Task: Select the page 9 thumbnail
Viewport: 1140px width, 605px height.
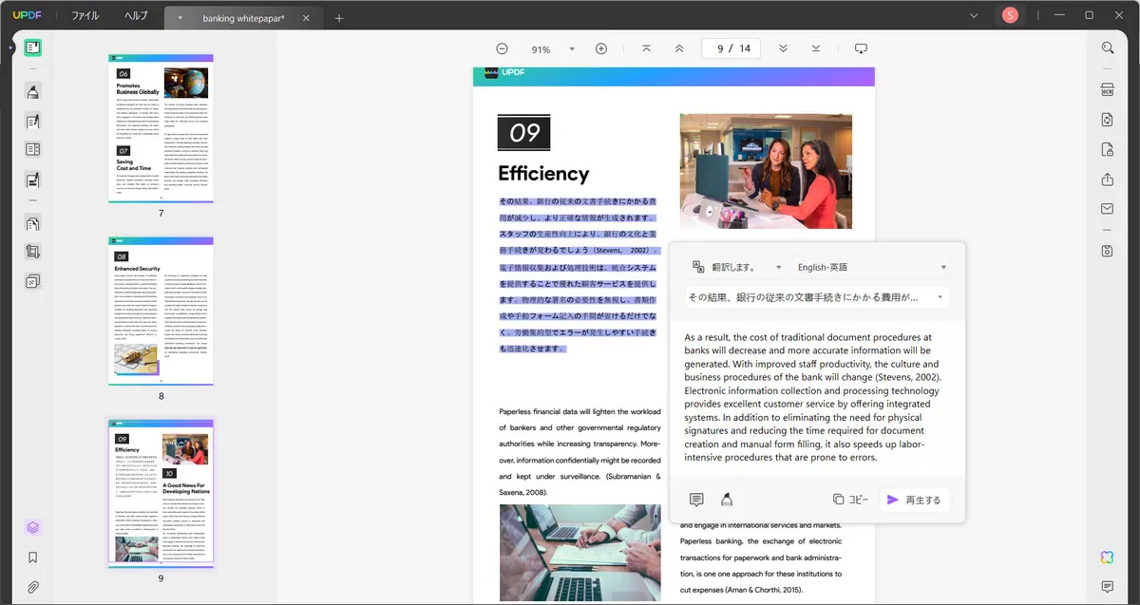Action: pyautogui.click(x=161, y=494)
